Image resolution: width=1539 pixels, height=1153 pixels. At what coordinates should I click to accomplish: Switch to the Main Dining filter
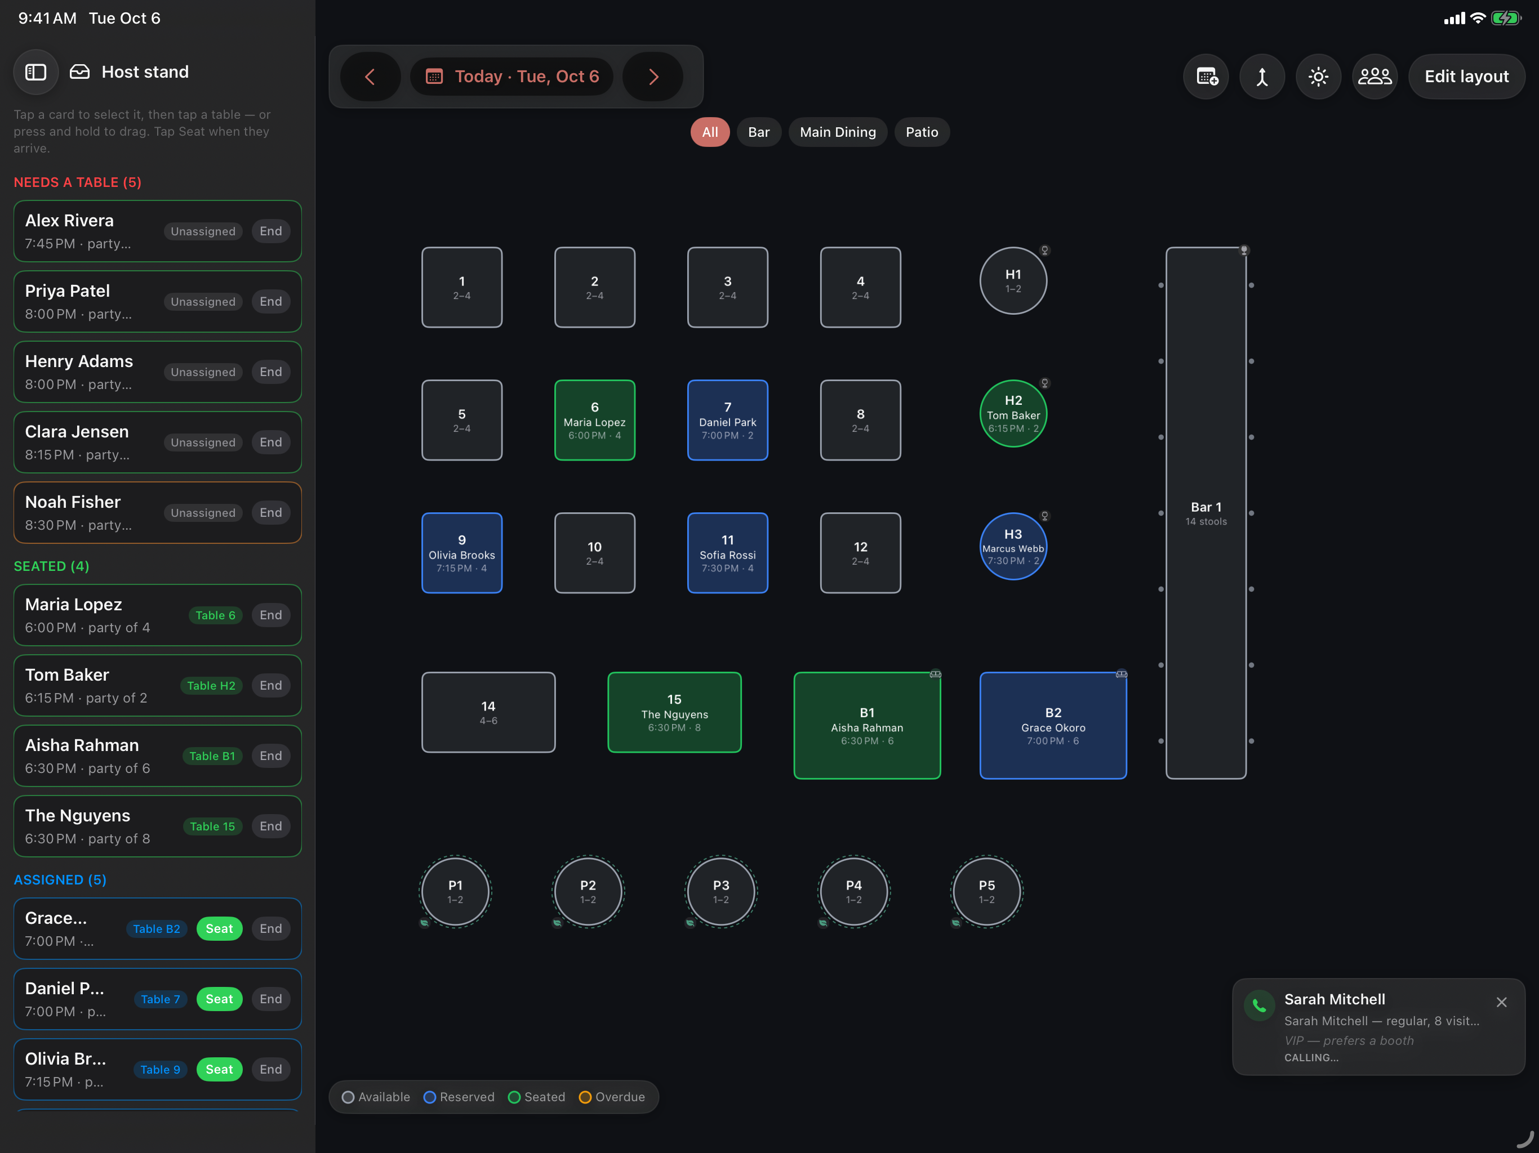(838, 132)
